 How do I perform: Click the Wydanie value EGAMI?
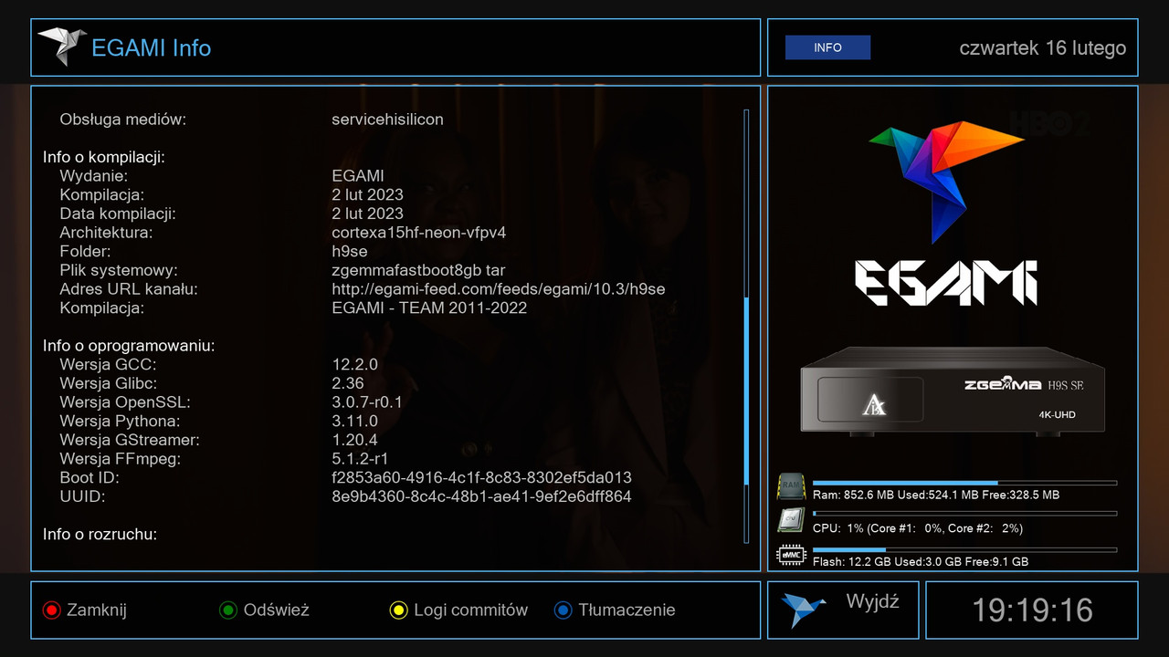point(358,176)
